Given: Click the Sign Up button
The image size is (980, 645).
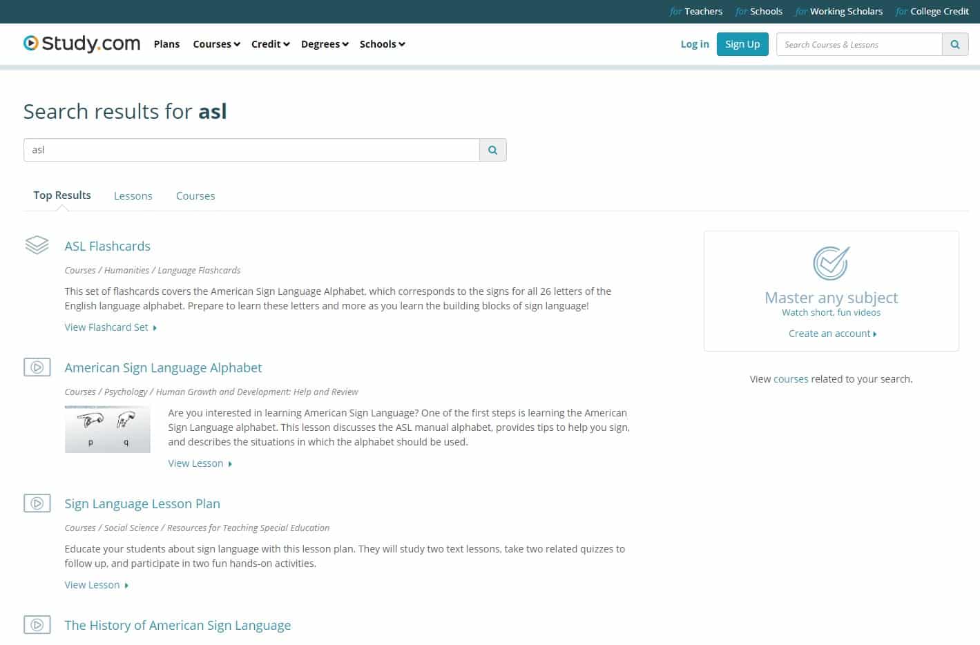Looking at the screenshot, I should pyautogui.click(x=742, y=44).
